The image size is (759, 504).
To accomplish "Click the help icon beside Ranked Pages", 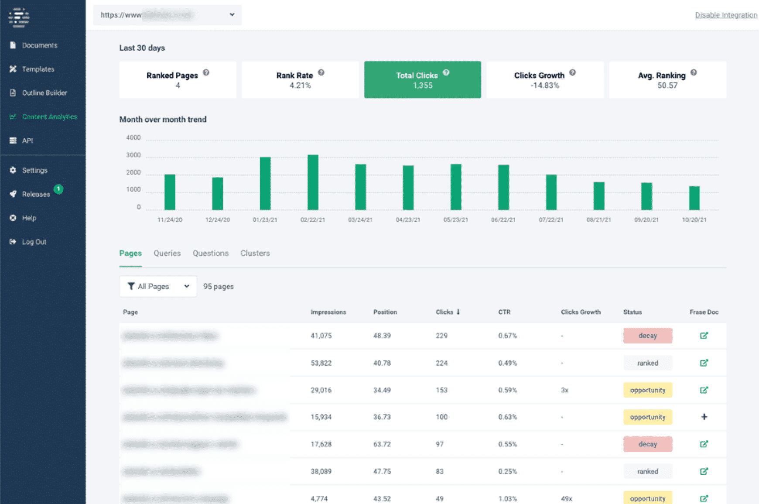I will tap(206, 73).
